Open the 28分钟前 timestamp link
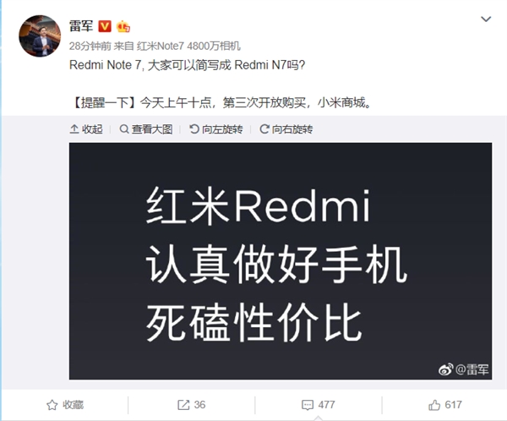The height and width of the screenshot is (421, 507). click(90, 46)
